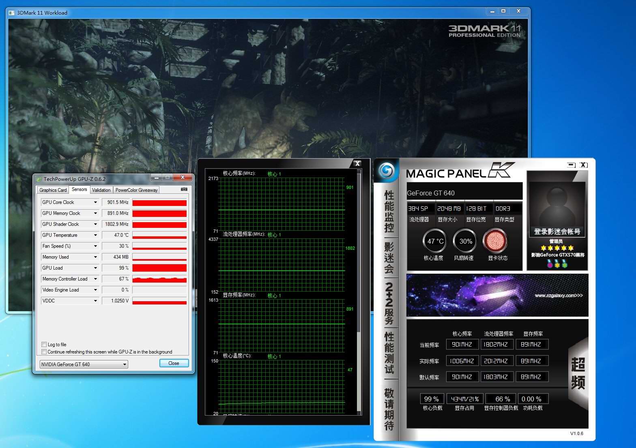The width and height of the screenshot is (636, 448).
Task: Expand the GPU Core Clock dropdown
Action: tap(95, 202)
